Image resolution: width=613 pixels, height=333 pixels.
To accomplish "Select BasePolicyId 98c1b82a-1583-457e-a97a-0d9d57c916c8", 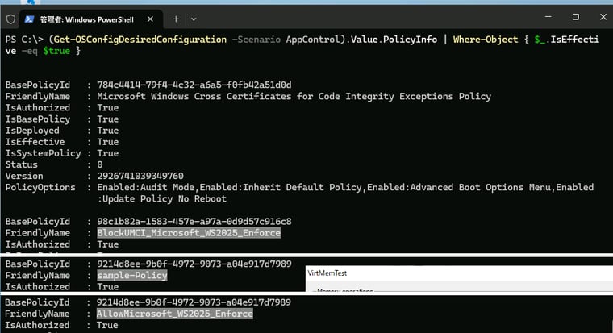I will [x=194, y=221].
